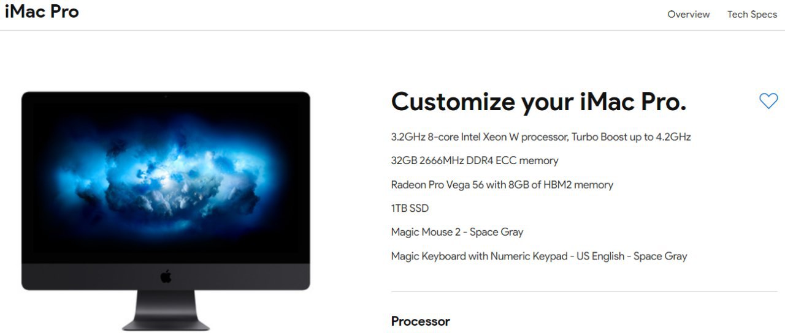
Task: Click the 1TB SSD storage line
Action: (x=410, y=209)
